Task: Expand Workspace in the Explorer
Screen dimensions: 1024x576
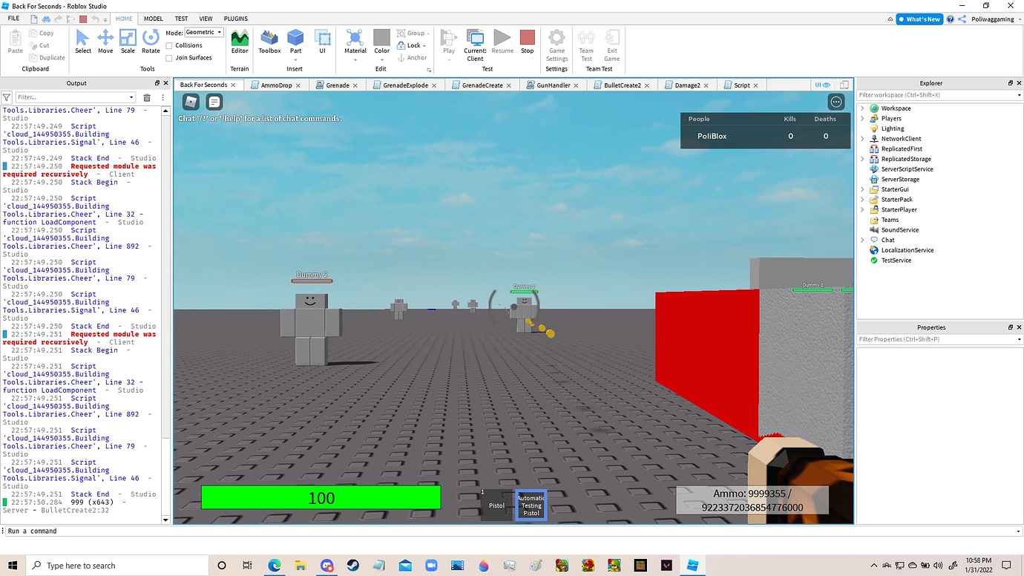Action: [x=862, y=108]
